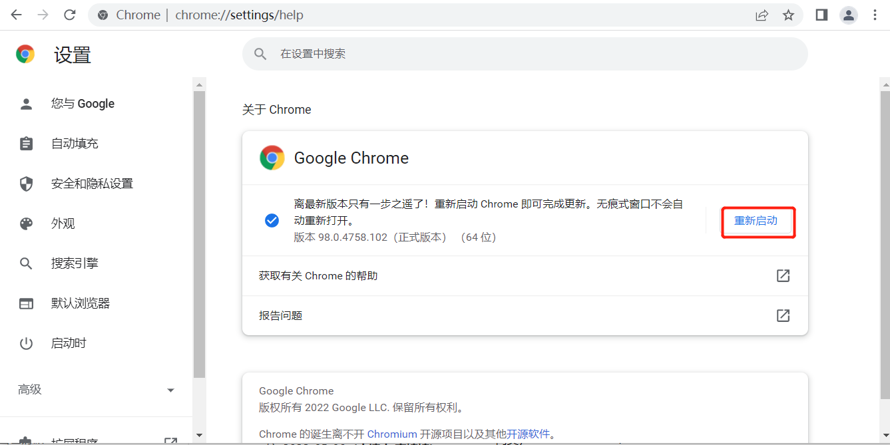This screenshot has height=445, width=890.
Task: Click the 关于 Chrome heading
Action: coord(276,110)
